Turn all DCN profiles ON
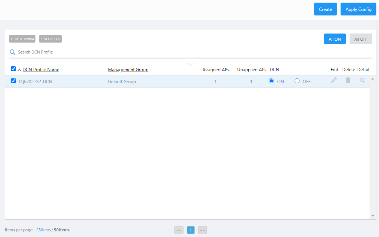 click(335, 39)
